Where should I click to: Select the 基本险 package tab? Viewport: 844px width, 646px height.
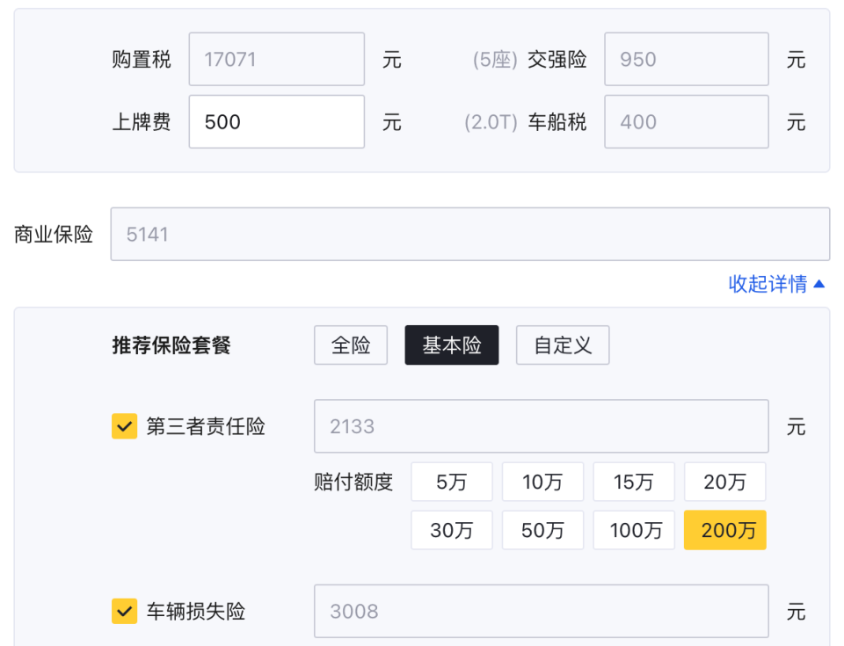(x=451, y=345)
